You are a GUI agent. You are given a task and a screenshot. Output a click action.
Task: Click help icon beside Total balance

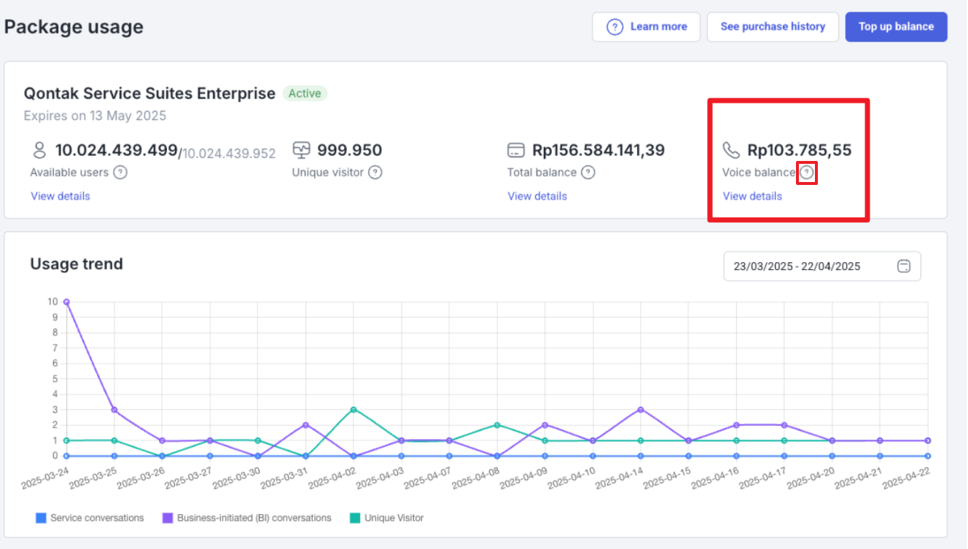[588, 173]
